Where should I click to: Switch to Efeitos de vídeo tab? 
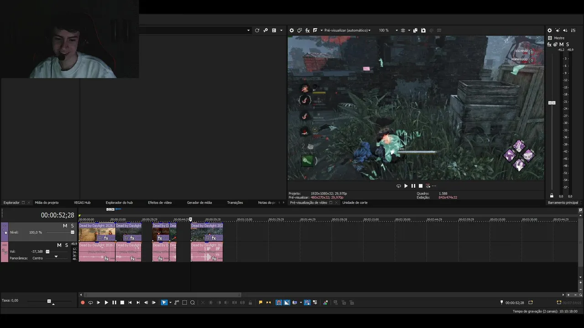[x=160, y=203]
